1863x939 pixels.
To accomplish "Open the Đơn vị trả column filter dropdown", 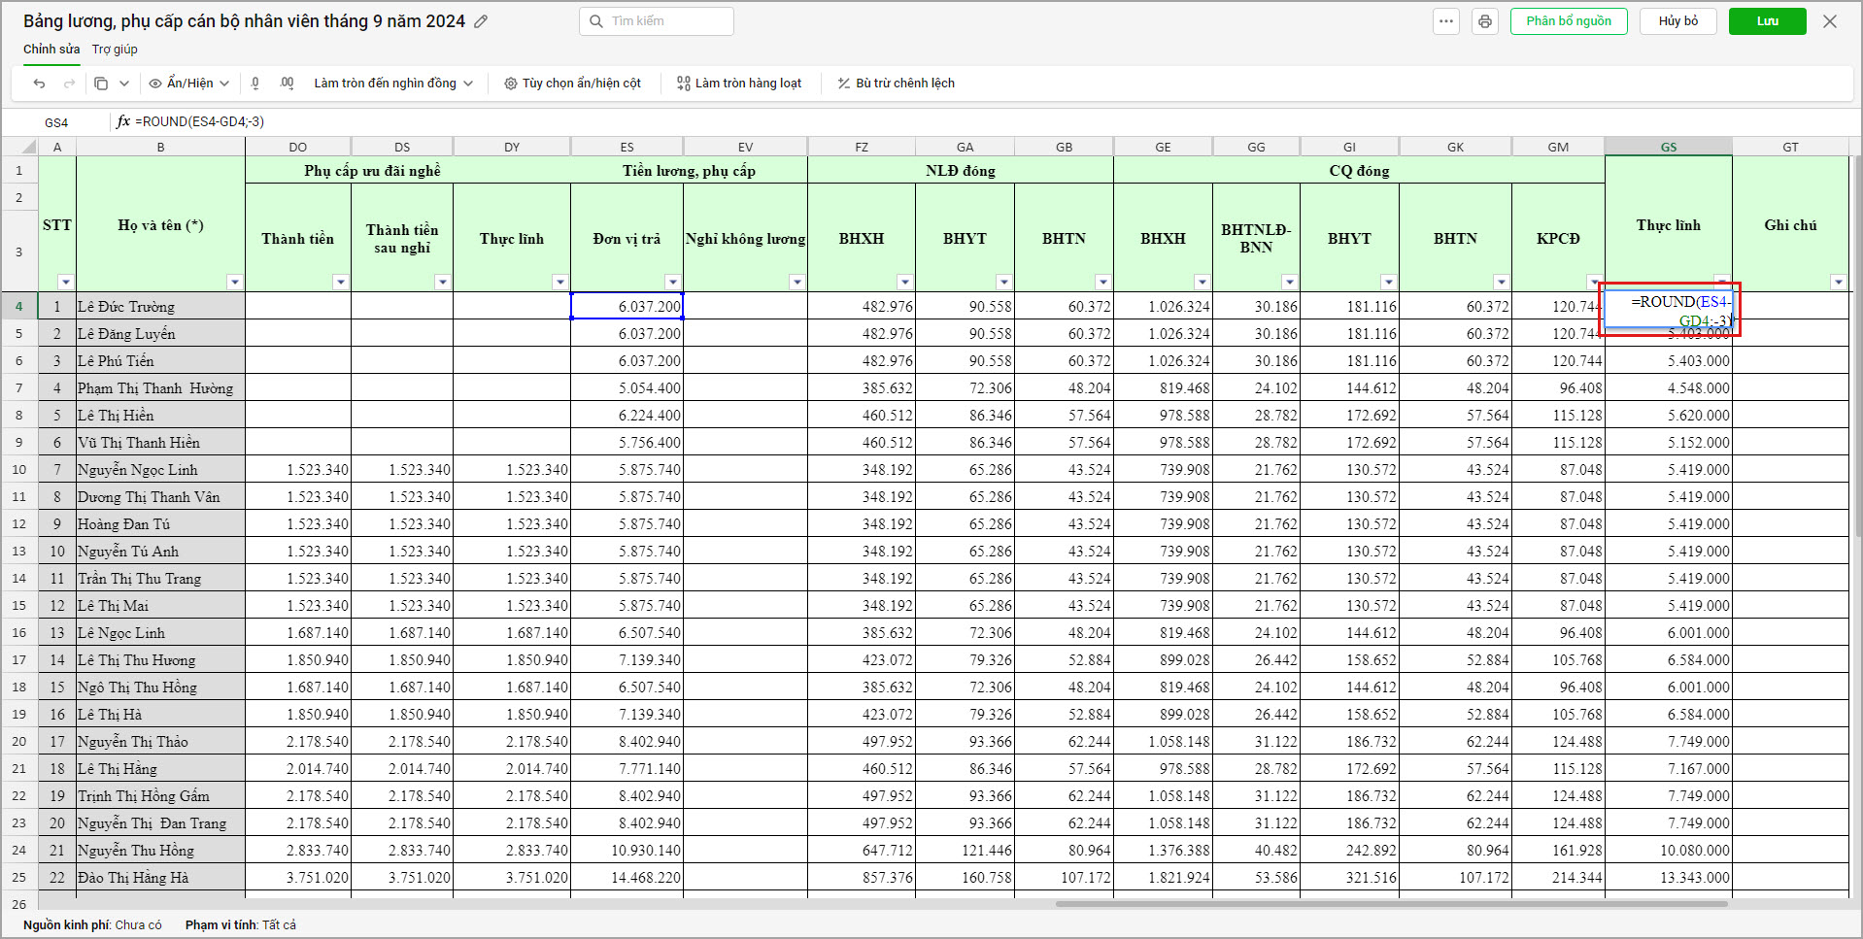I will pyautogui.click(x=672, y=283).
